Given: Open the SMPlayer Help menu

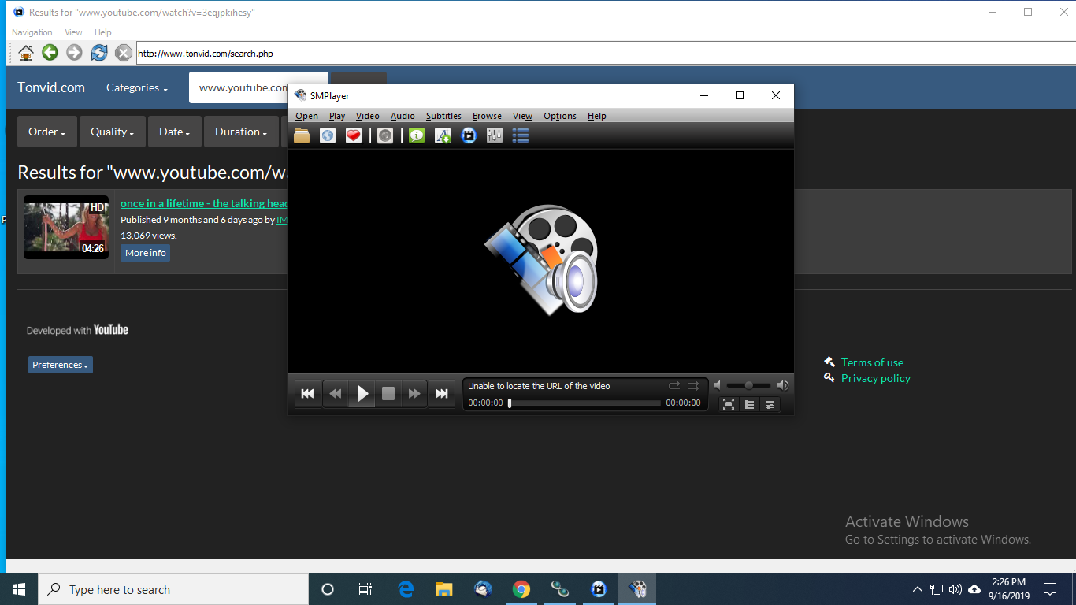Looking at the screenshot, I should (x=597, y=116).
